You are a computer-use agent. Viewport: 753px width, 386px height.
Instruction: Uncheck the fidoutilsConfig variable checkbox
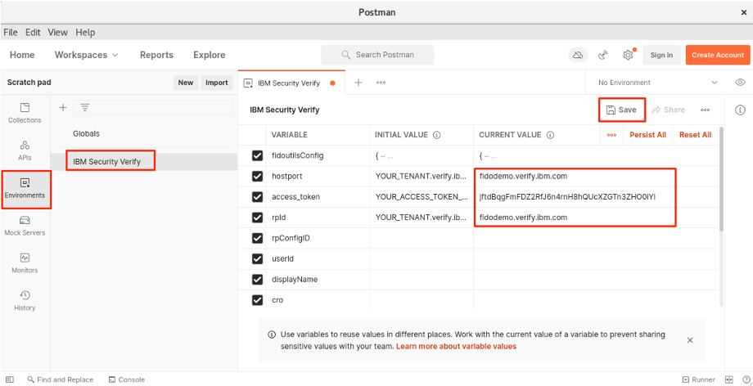click(257, 155)
